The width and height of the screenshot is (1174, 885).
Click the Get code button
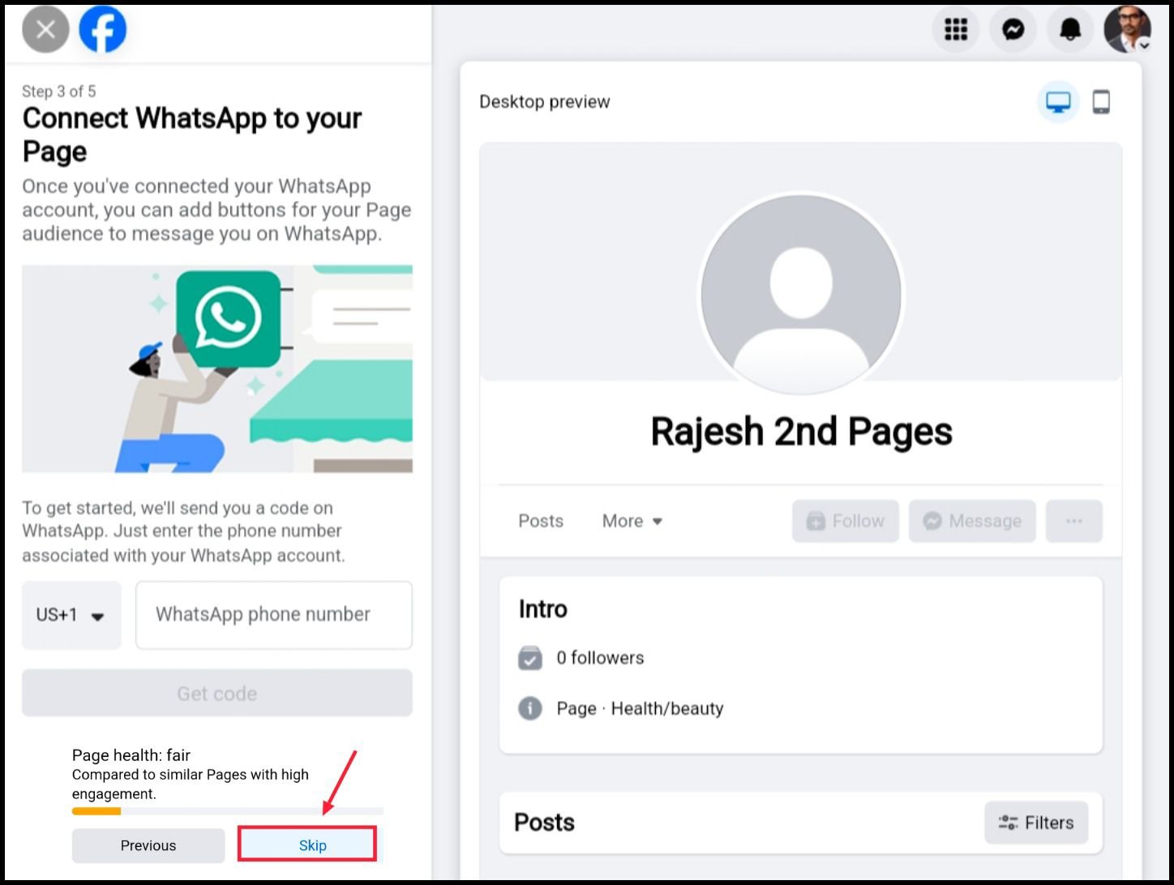point(217,693)
